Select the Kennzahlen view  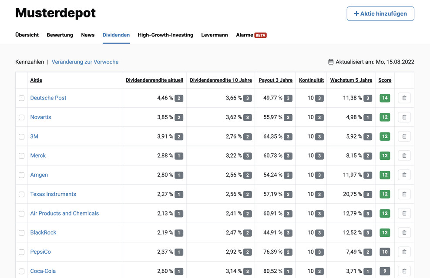[30, 62]
